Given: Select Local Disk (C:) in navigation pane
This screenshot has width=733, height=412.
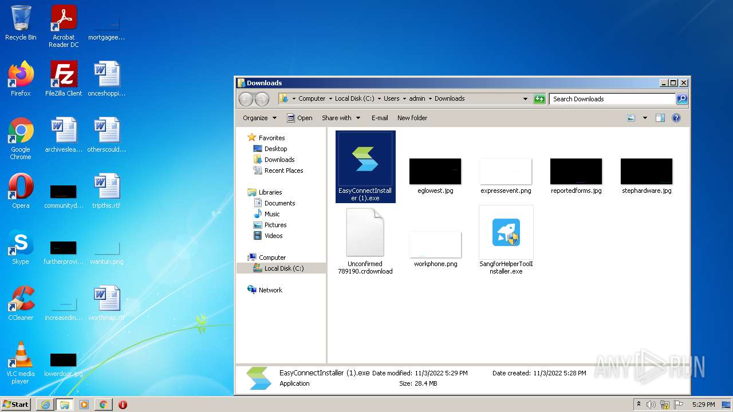Looking at the screenshot, I should [x=283, y=268].
